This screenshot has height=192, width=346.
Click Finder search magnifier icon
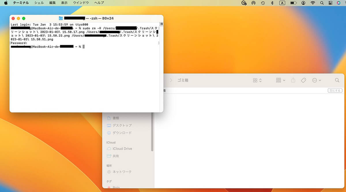(337, 80)
